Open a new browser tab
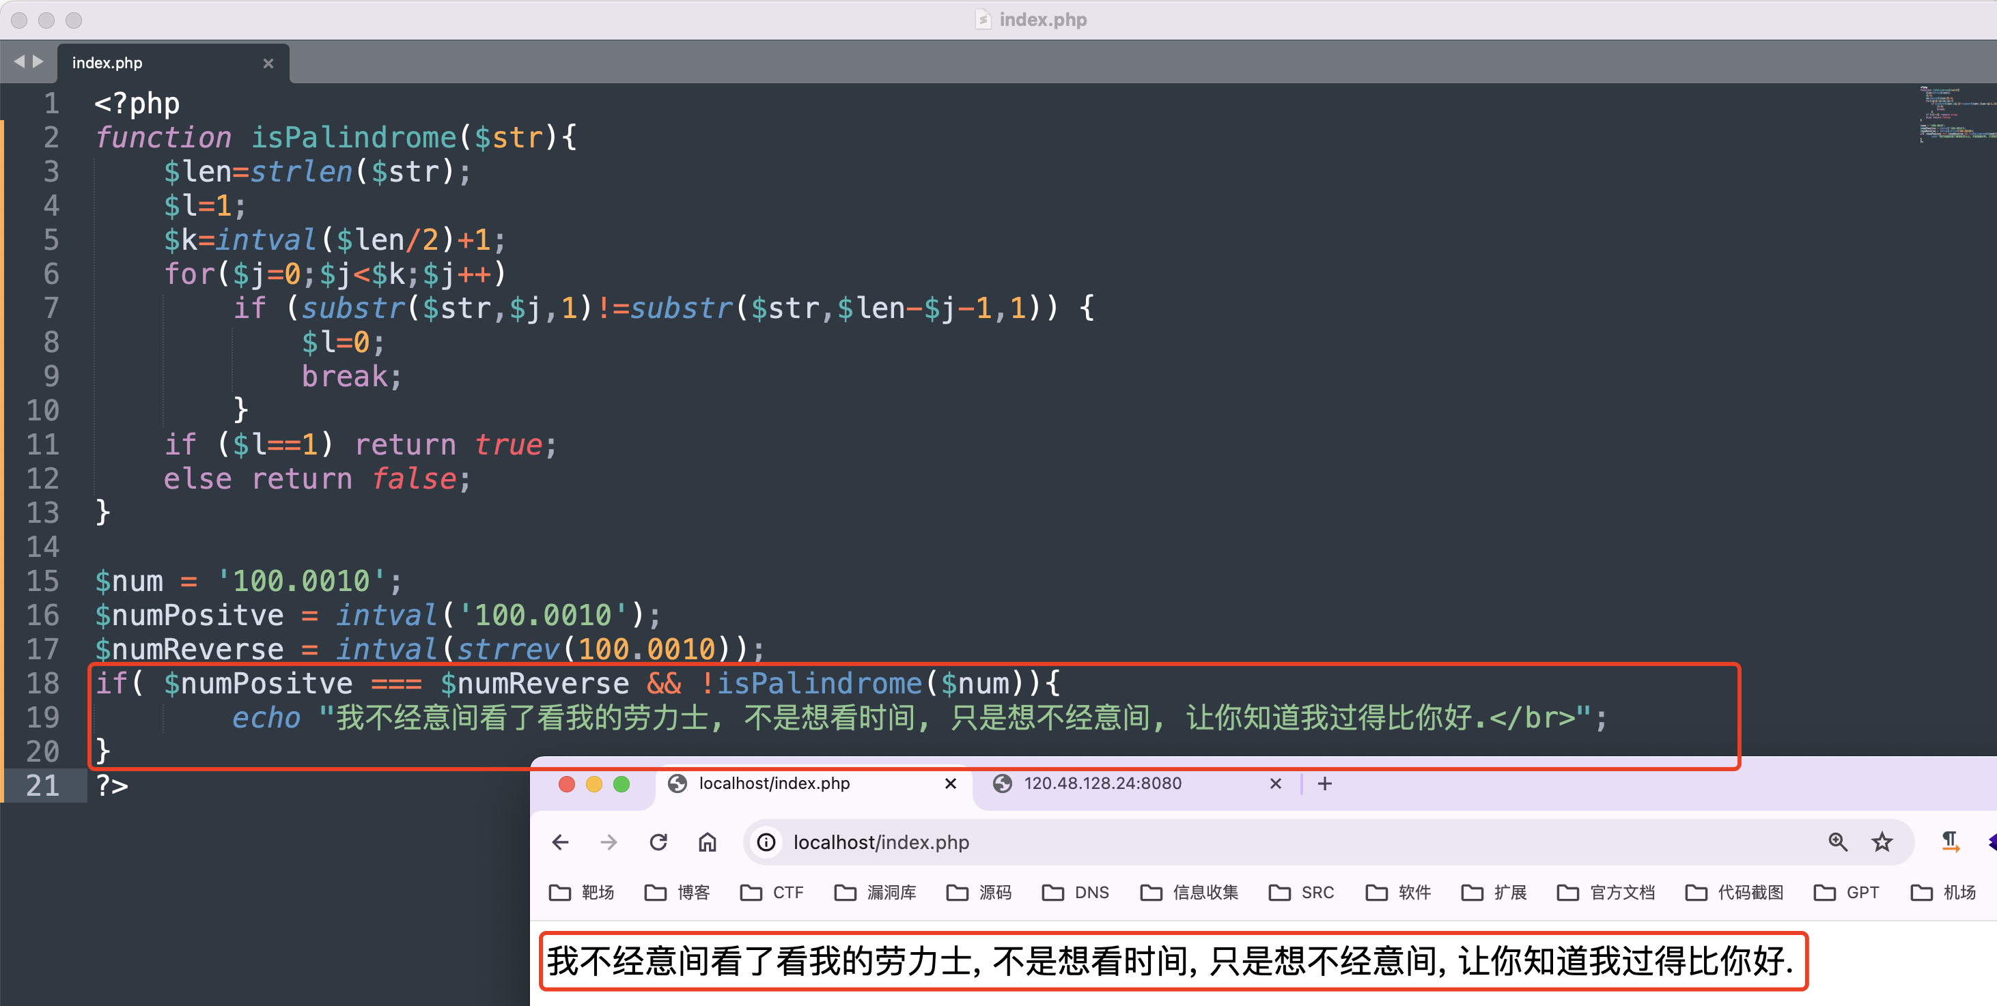Viewport: 1997px width, 1006px height. pyautogui.click(x=1325, y=784)
